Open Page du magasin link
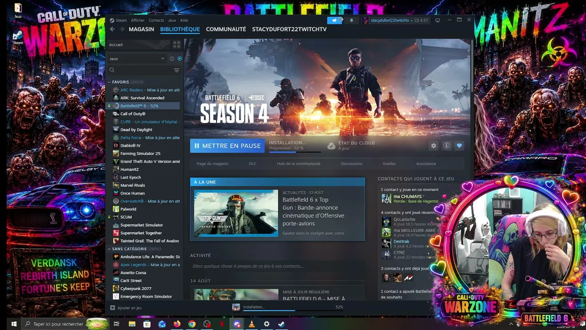The height and width of the screenshot is (330, 586). pyautogui.click(x=212, y=164)
